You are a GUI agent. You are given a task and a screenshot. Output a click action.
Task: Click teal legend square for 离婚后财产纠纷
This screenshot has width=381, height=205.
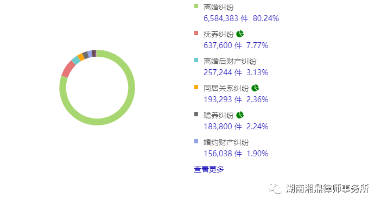tap(196, 60)
